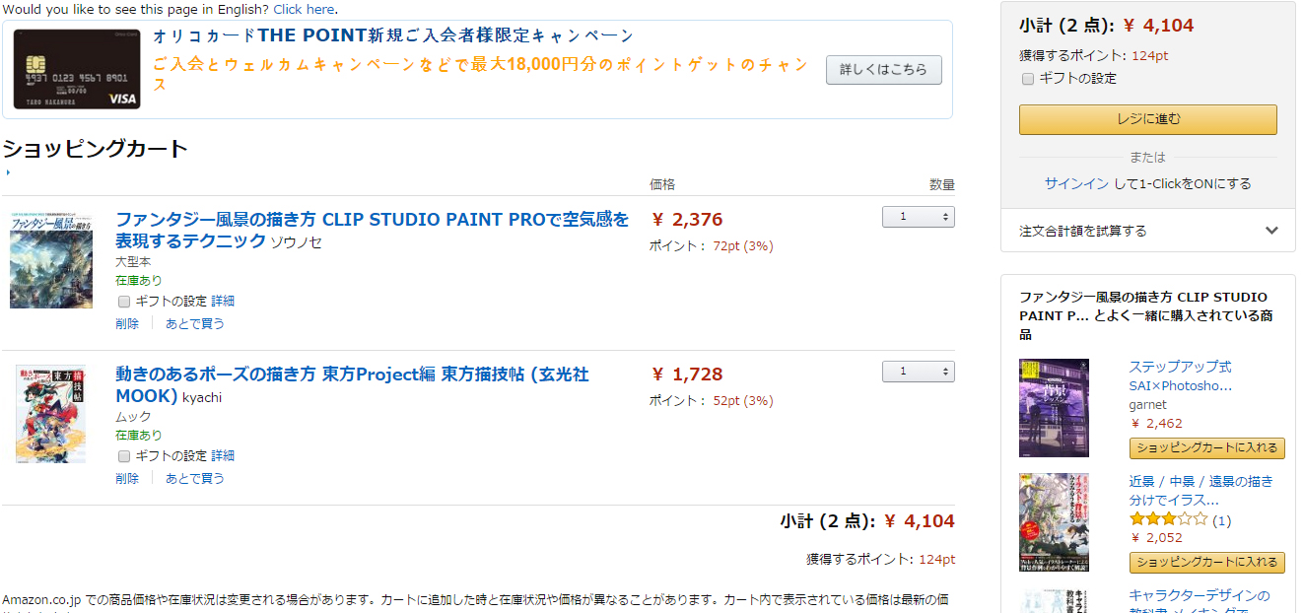This screenshot has height=613, width=1303.
Task: Click the Orico credit card image
Action: coord(77,69)
